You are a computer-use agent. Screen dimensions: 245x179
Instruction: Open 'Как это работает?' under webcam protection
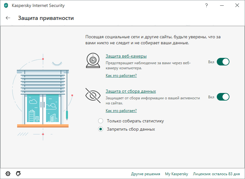pyautogui.click(x=121, y=76)
